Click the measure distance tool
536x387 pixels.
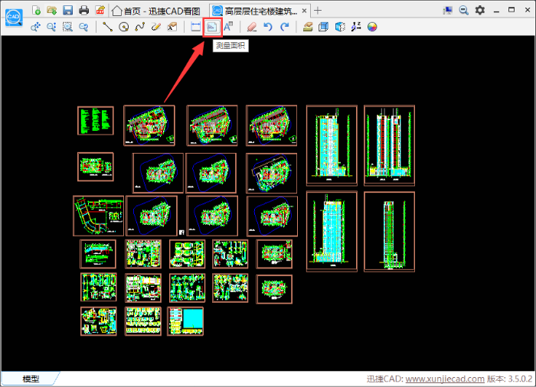coord(195,27)
